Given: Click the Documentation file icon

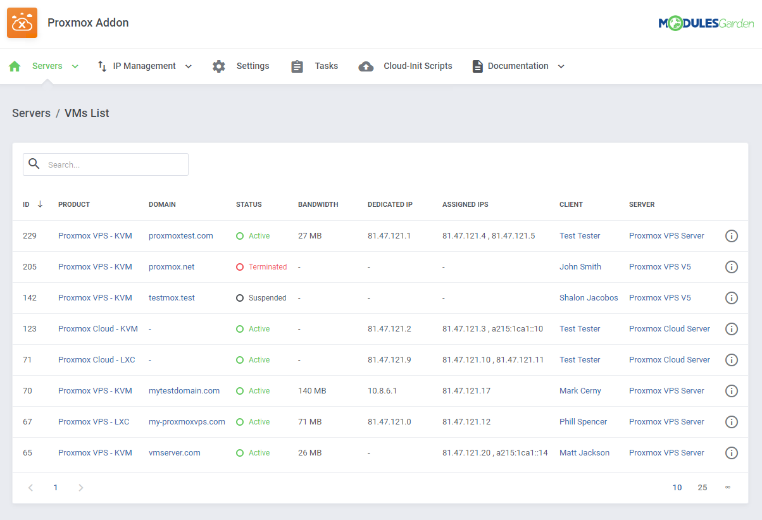Looking at the screenshot, I should point(478,66).
